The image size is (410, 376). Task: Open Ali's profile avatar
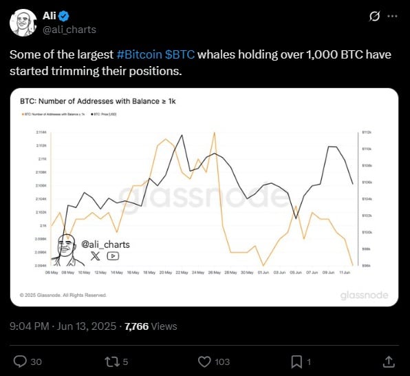tap(23, 23)
